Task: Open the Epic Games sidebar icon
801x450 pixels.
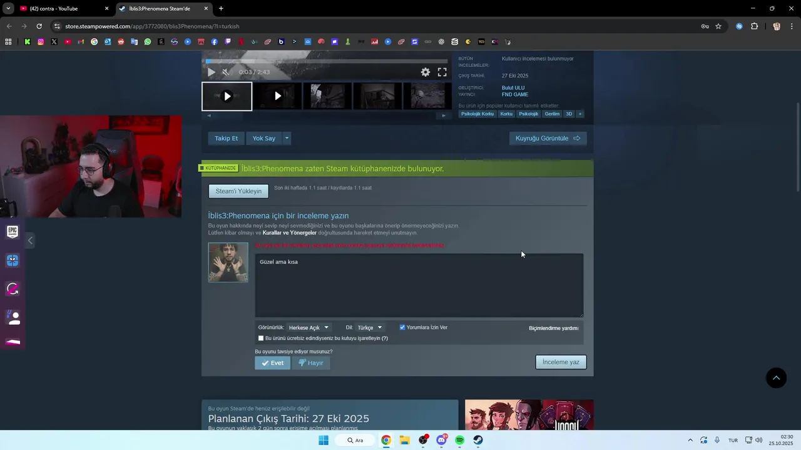Action: (x=13, y=232)
